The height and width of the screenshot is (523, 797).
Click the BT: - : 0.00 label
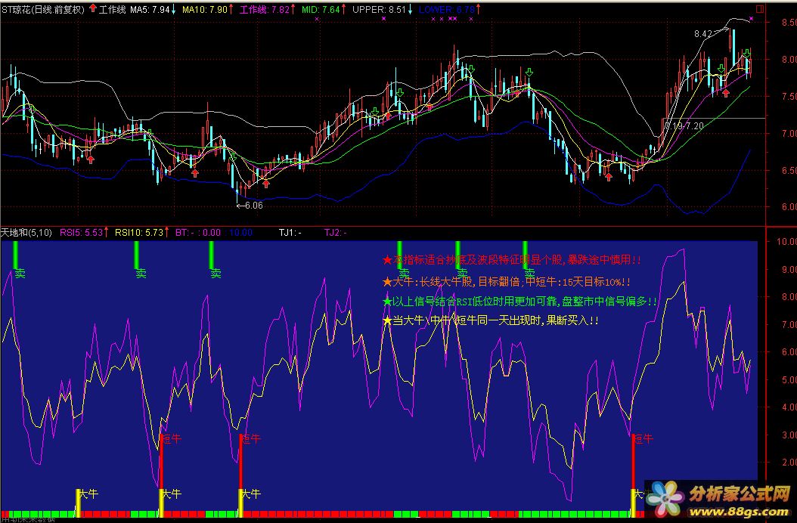tap(197, 233)
